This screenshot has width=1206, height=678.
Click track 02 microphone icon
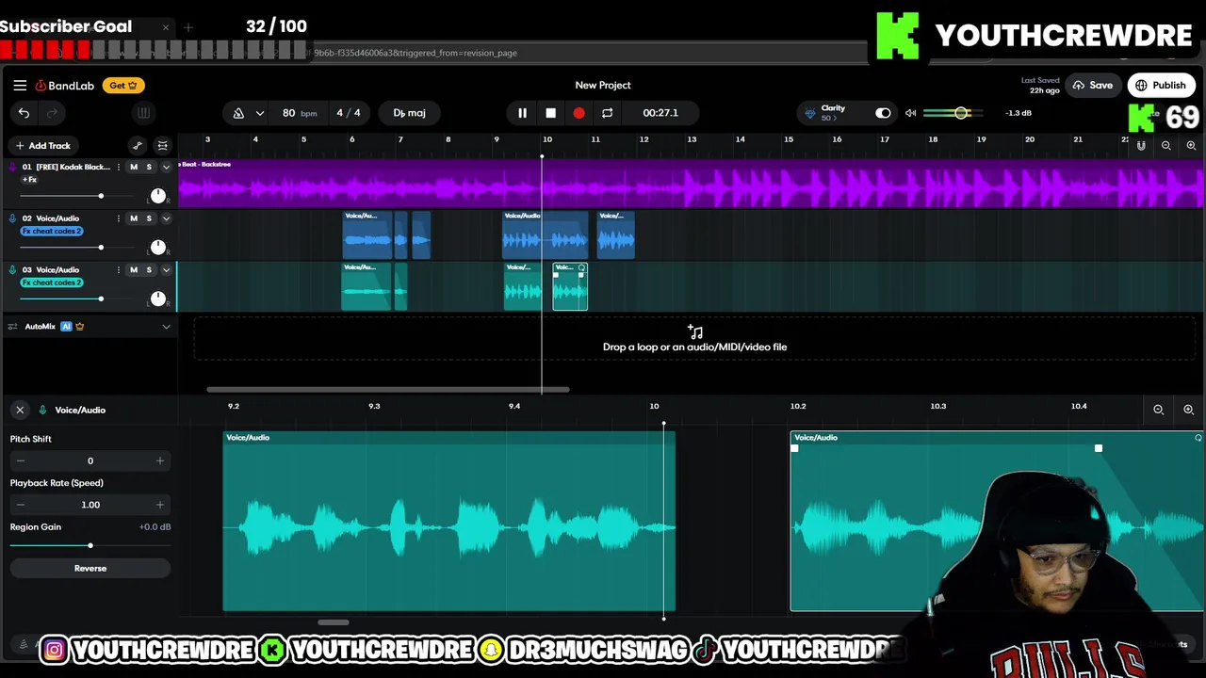tap(12, 218)
